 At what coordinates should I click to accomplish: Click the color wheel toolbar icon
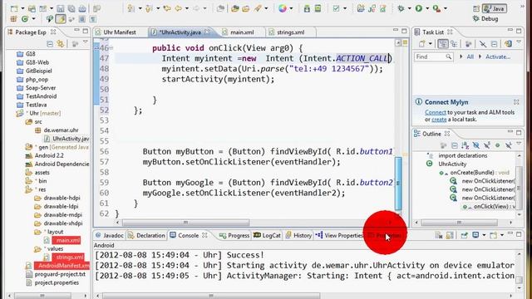point(283,8)
